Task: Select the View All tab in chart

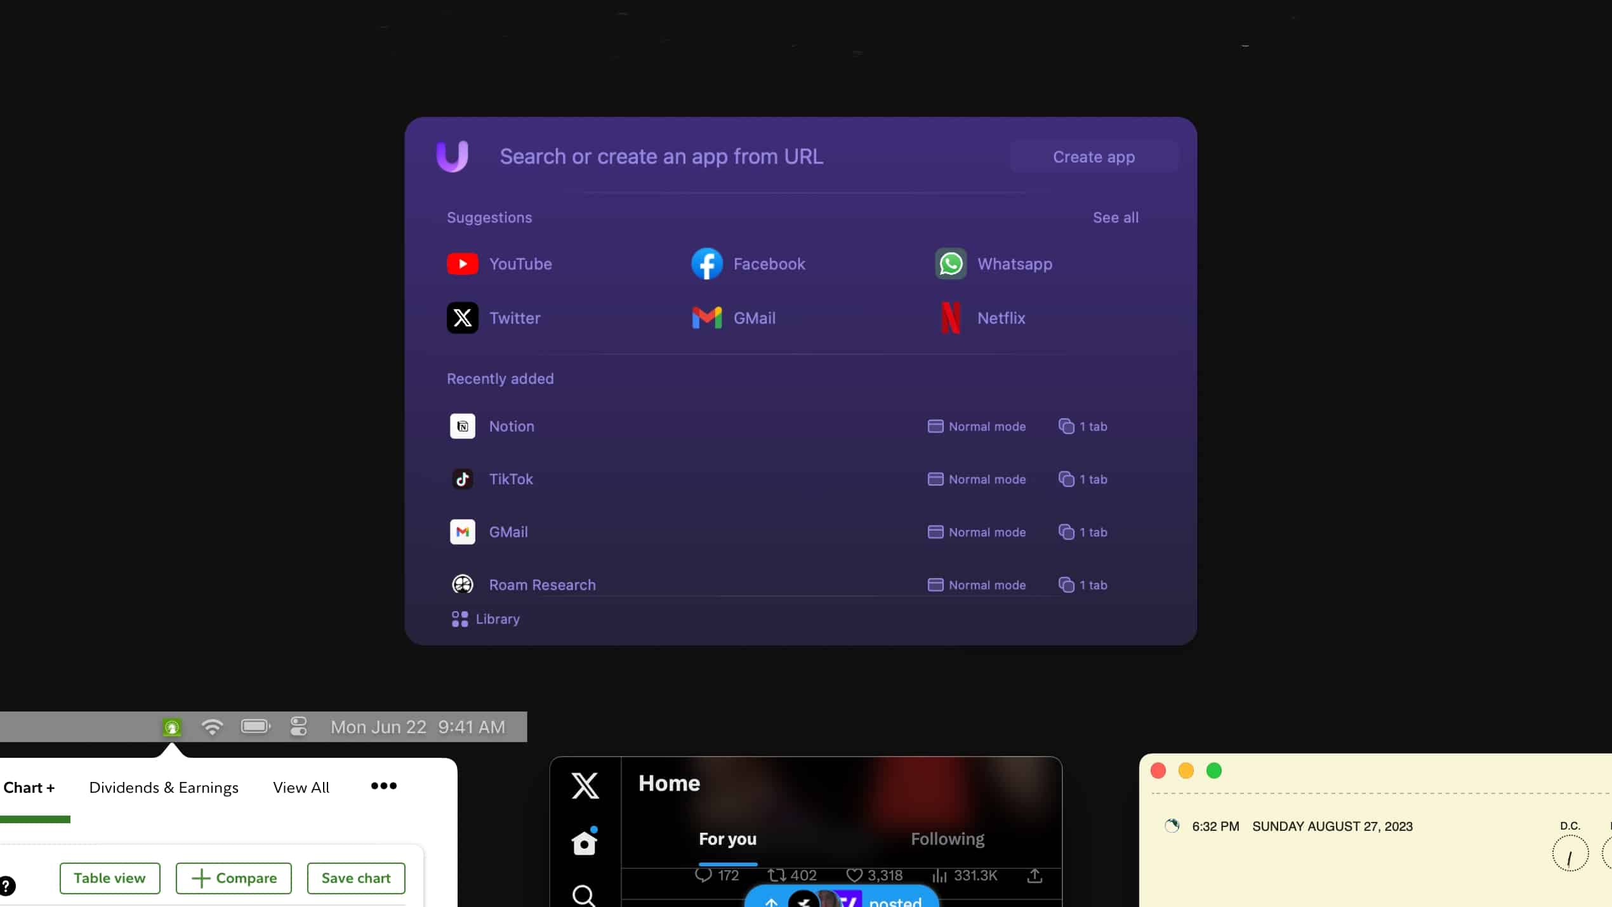Action: tap(301, 786)
